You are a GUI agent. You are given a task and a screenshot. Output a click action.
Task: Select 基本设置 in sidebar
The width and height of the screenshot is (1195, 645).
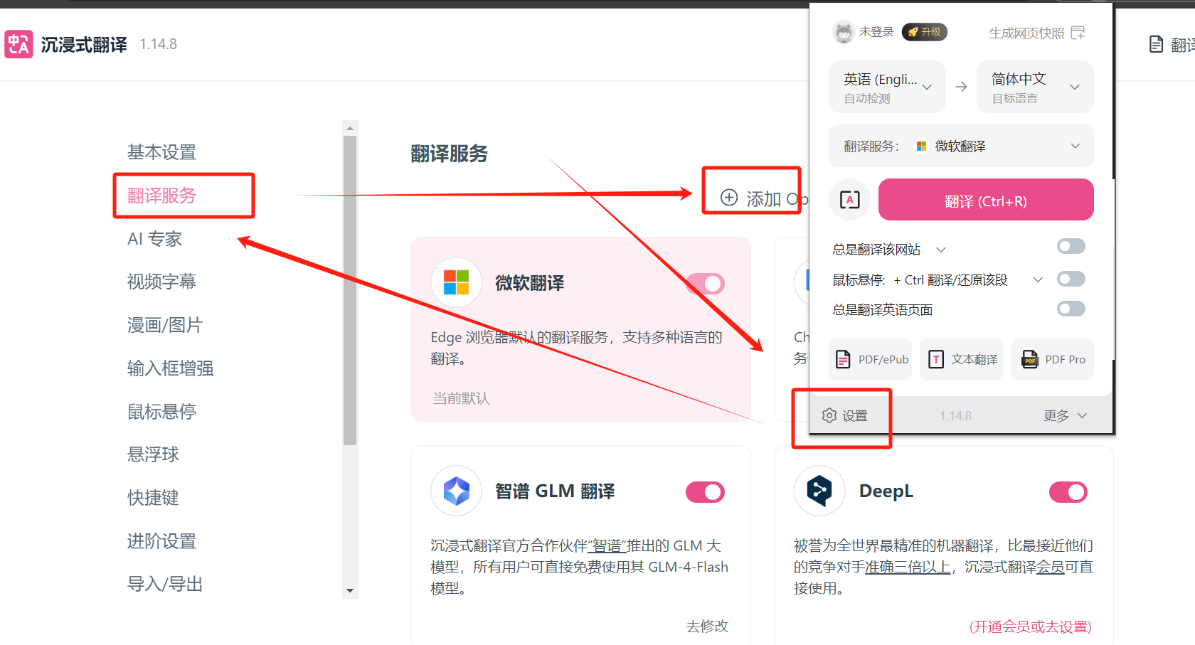(161, 152)
